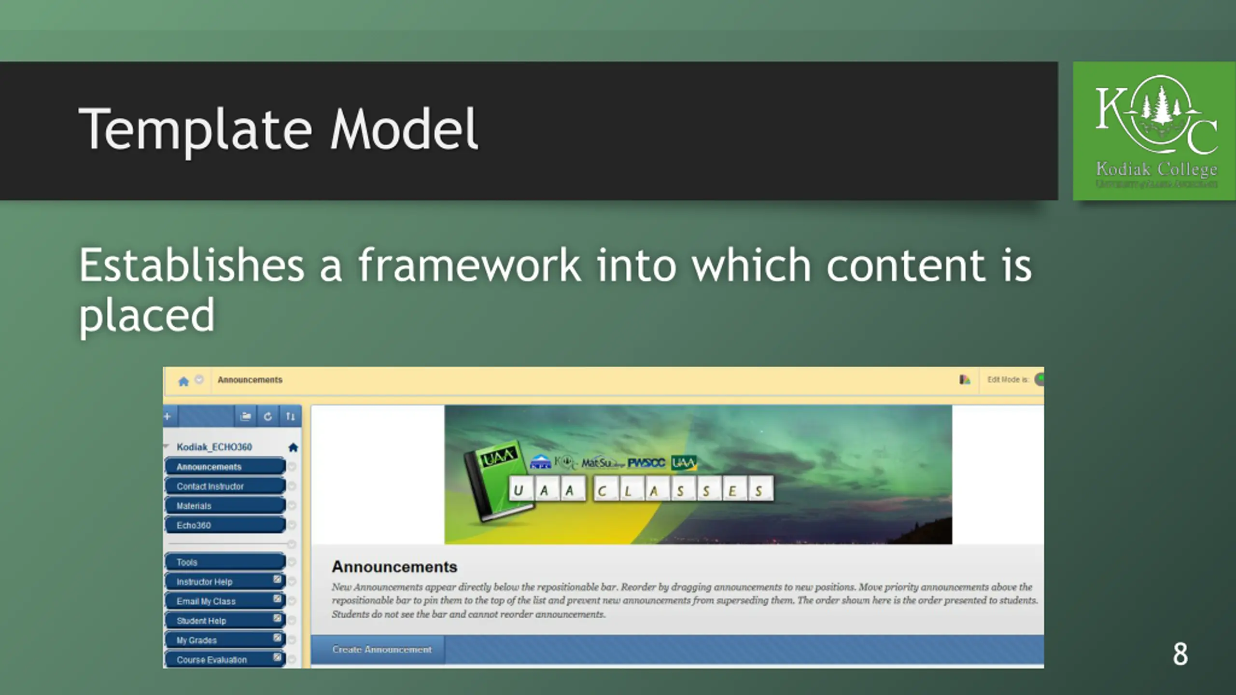Click the external link icon on My Grades

tap(277, 638)
